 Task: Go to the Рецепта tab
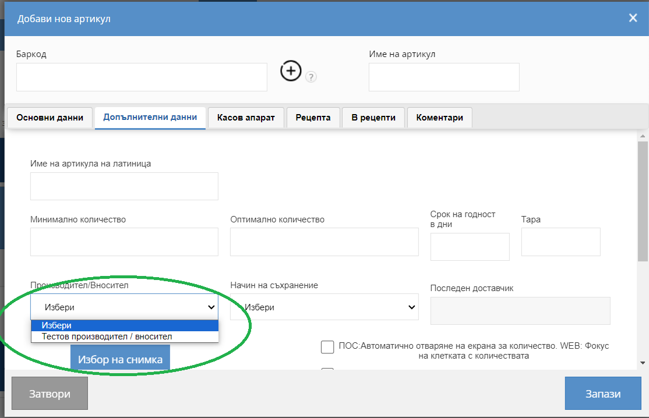(313, 118)
